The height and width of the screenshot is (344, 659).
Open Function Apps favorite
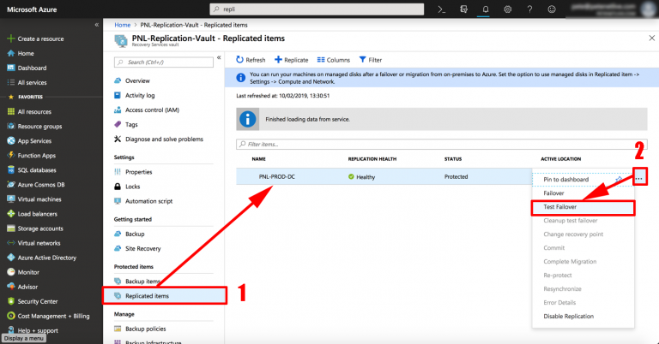coord(32,156)
